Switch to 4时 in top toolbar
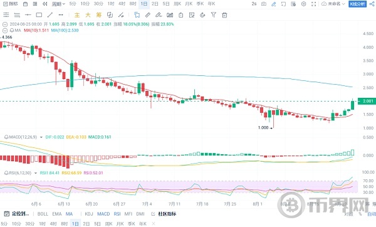This screenshot has width=376, height=227. 122,4
